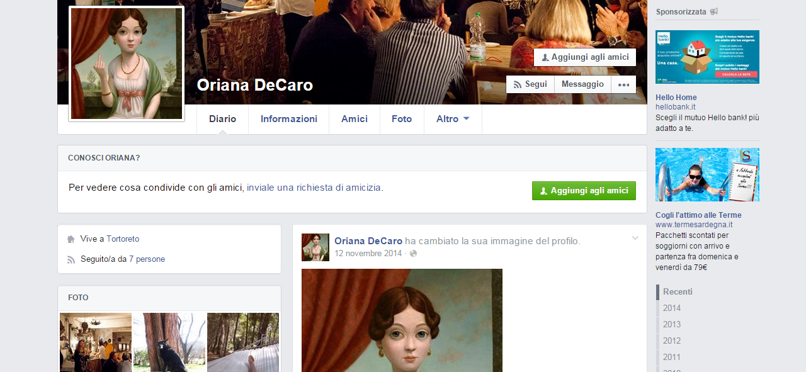Open the Hello Home ad title link
This screenshot has width=806, height=372.
[676, 98]
